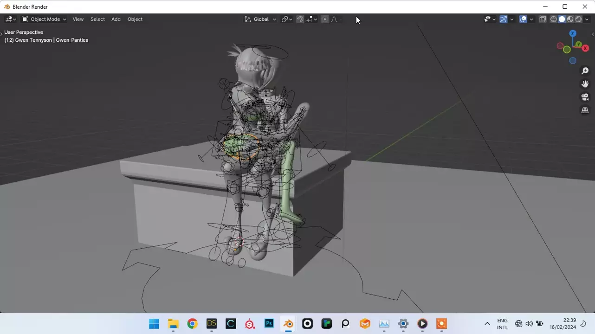Click the zoom in/out viewport icon

coord(585,71)
